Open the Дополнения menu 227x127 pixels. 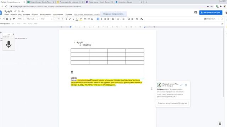(58, 14)
